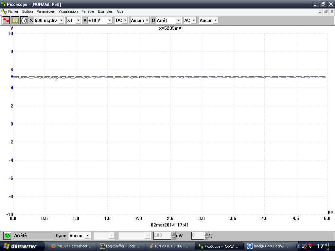Click the PicoScope title bar icon
Screen dimensions: 335x251
coord(3,4)
